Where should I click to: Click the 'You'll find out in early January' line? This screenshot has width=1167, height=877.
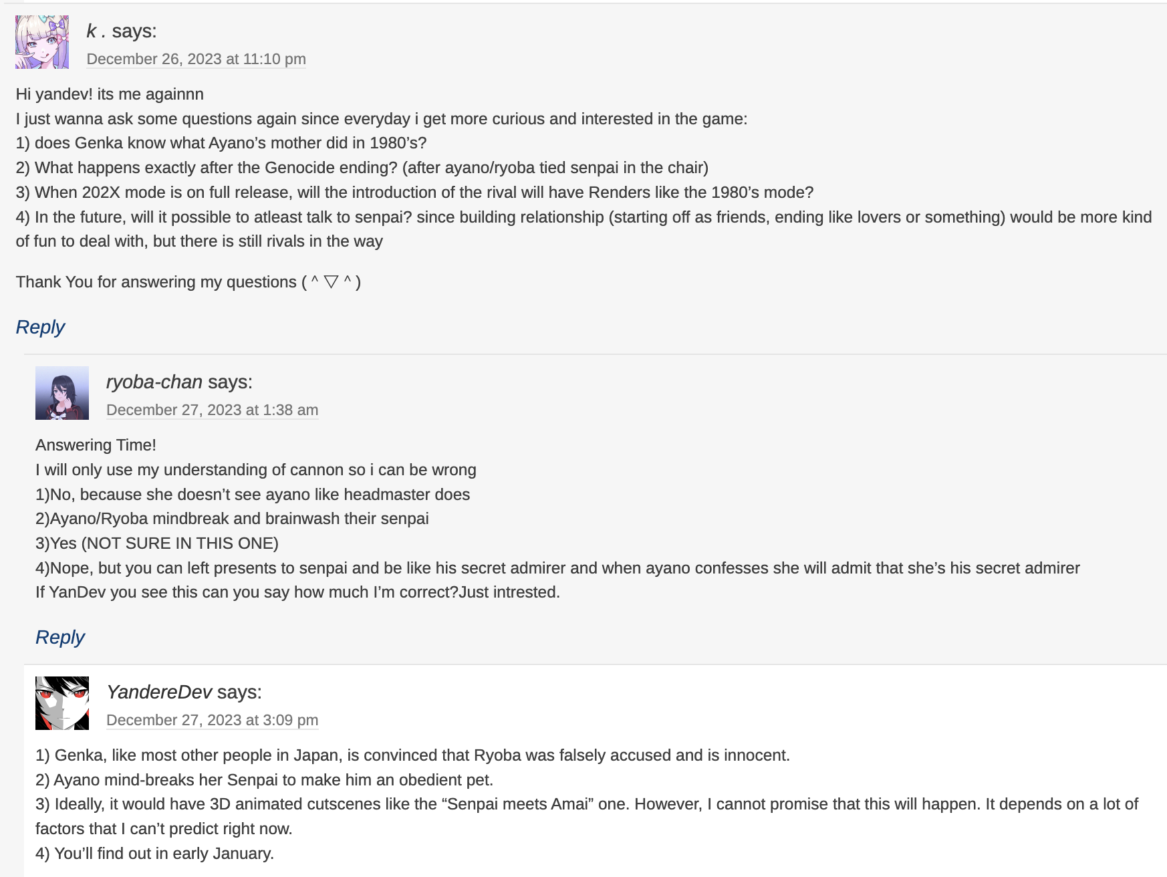click(154, 854)
